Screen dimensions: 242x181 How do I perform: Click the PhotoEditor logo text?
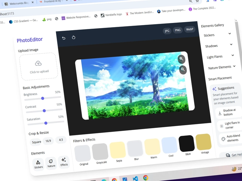click(30, 40)
